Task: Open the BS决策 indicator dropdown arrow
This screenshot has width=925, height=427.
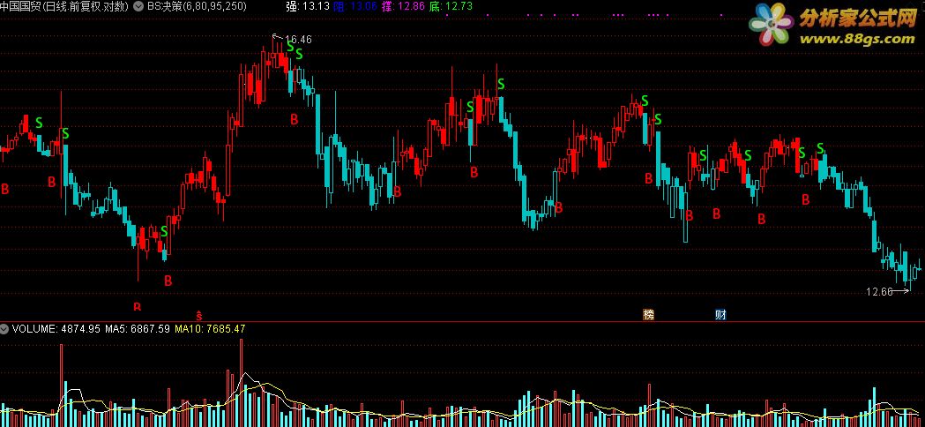Action: coord(138,6)
